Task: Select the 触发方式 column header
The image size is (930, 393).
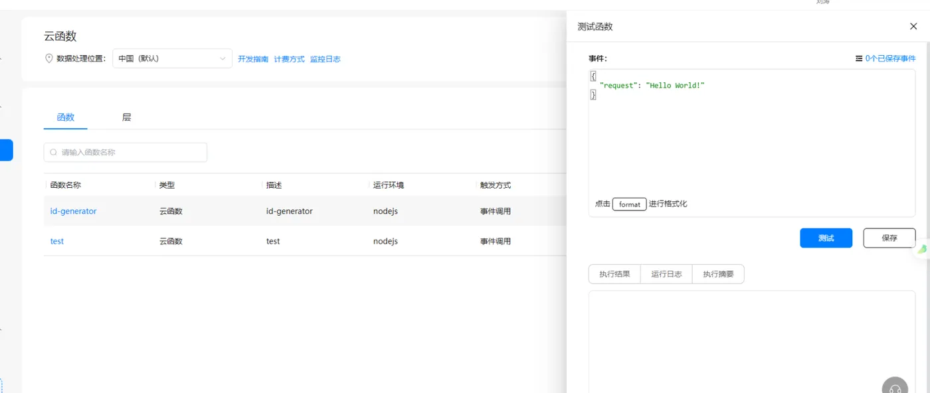Action: click(496, 185)
